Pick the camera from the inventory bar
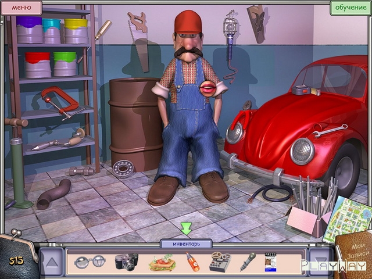This screenshot has width=372, height=279. [126, 262]
